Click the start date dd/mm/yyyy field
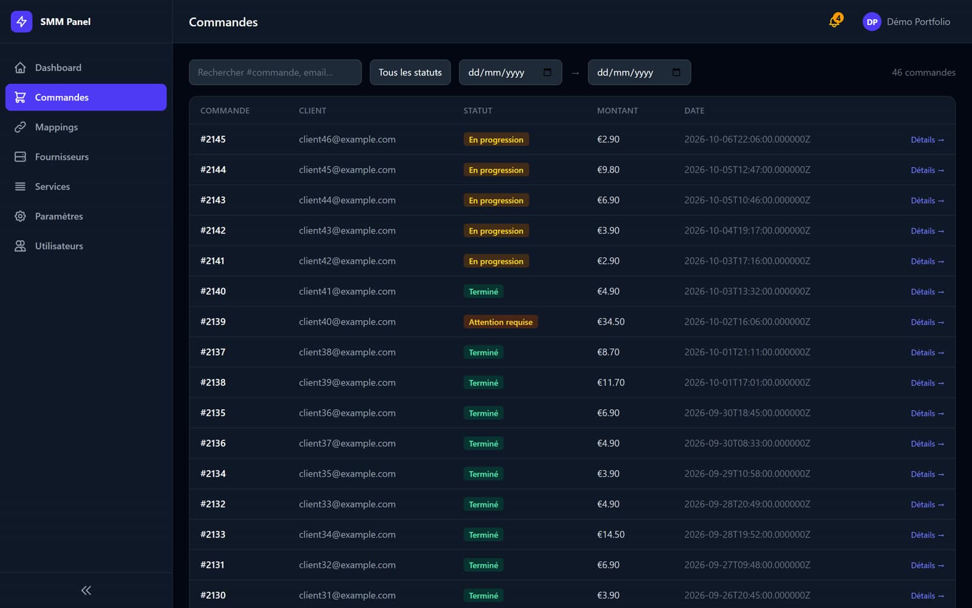The height and width of the screenshot is (608, 972). pos(510,72)
